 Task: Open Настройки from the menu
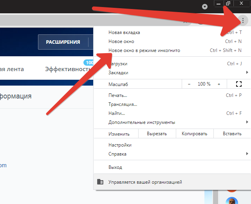120,145
